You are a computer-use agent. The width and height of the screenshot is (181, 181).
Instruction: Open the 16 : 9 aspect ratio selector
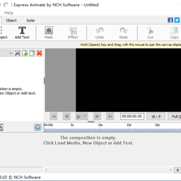pos(156,116)
